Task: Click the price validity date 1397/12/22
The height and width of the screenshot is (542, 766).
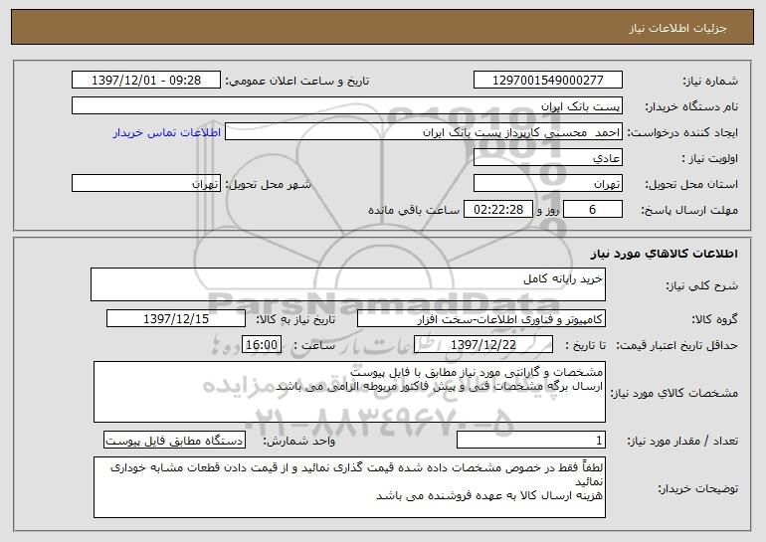Action: point(483,344)
